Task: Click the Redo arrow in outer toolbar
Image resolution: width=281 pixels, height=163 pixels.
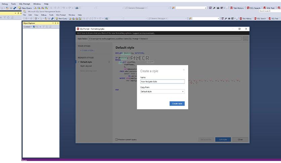Action: click(x=70, y=8)
